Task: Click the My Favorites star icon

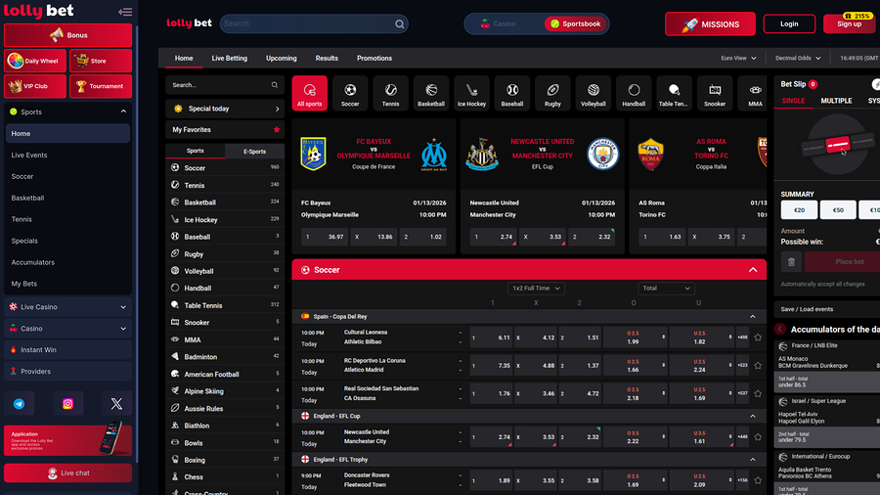Action: [276, 130]
